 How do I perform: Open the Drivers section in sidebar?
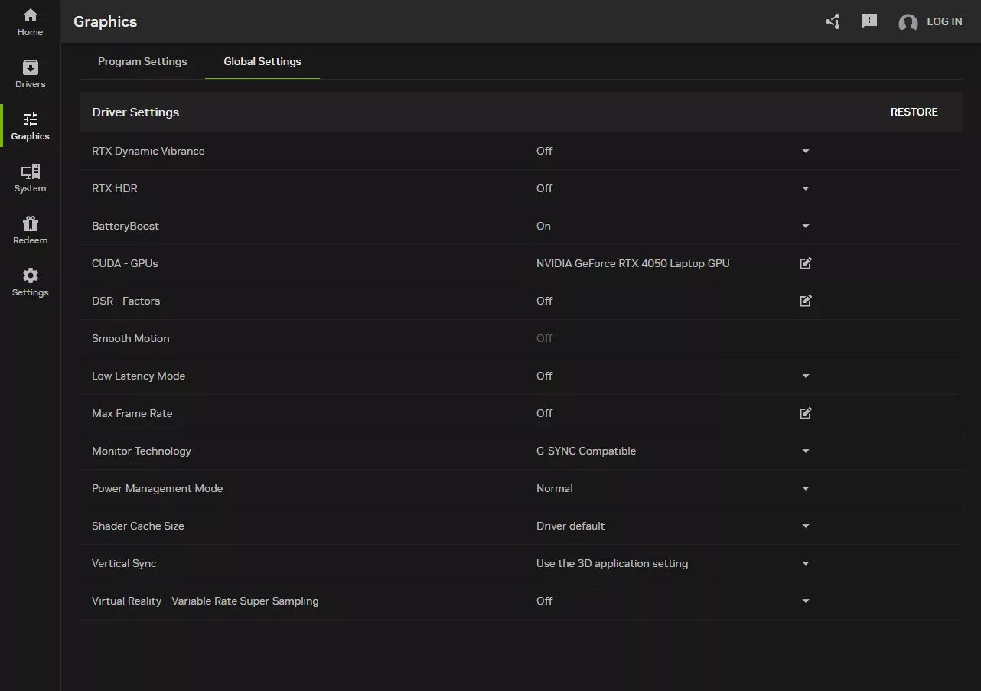click(30, 74)
